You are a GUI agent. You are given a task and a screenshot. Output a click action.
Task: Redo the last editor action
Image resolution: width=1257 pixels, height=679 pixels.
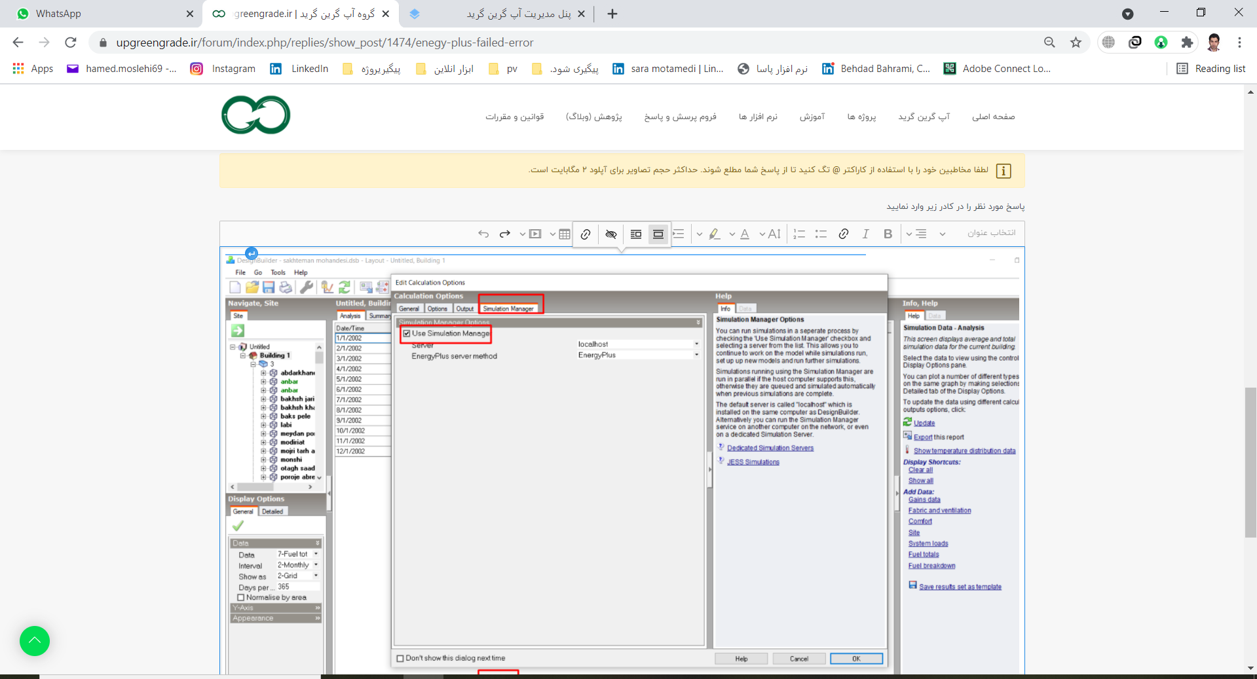coord(504,234)
